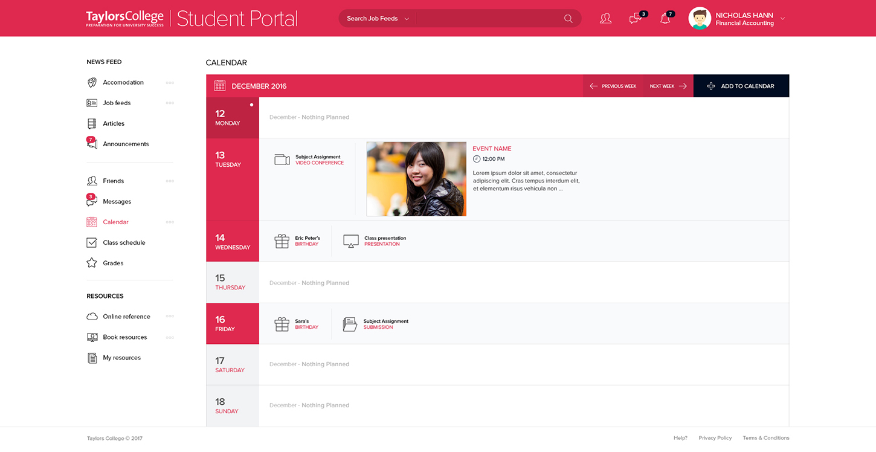Open the messages icon with badge 3

[x=635, y=19]
